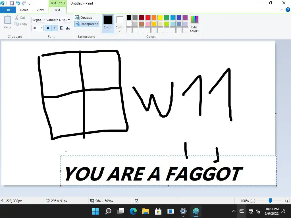Open Settings gear on the taskbar
The width and height of the screenshot is (291, 218).
point(183,211)
